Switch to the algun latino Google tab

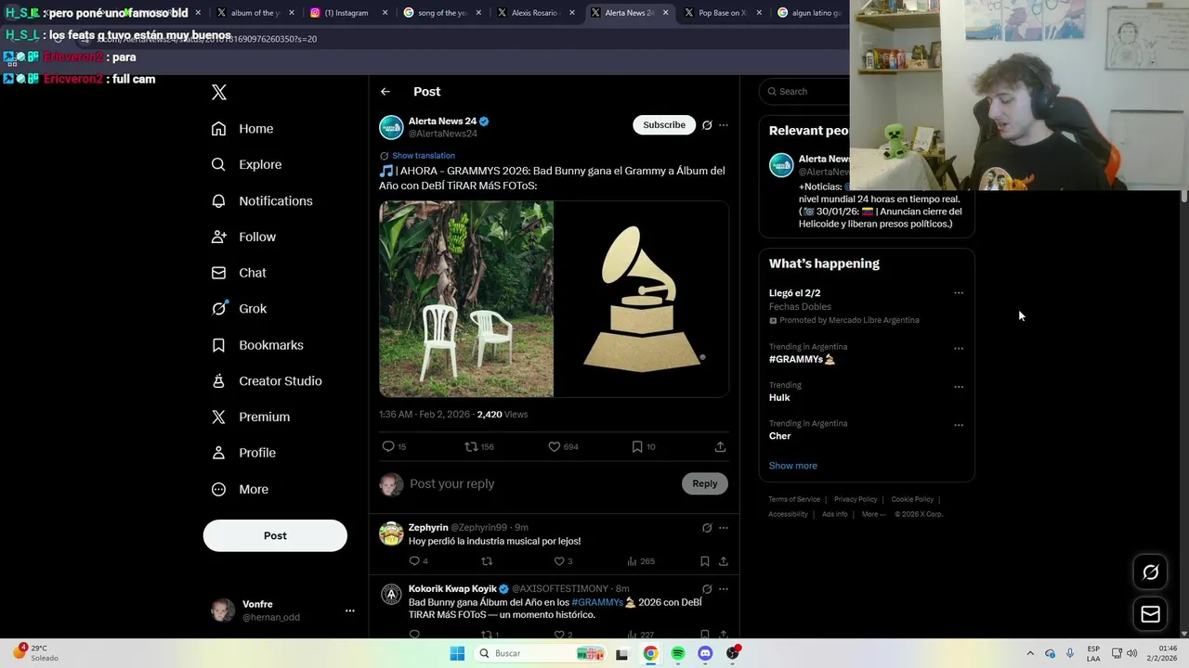[809, 13]
